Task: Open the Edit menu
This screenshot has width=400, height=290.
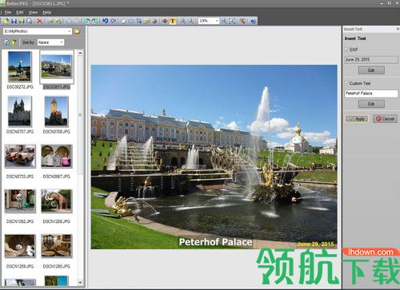Action: [20, 12]
